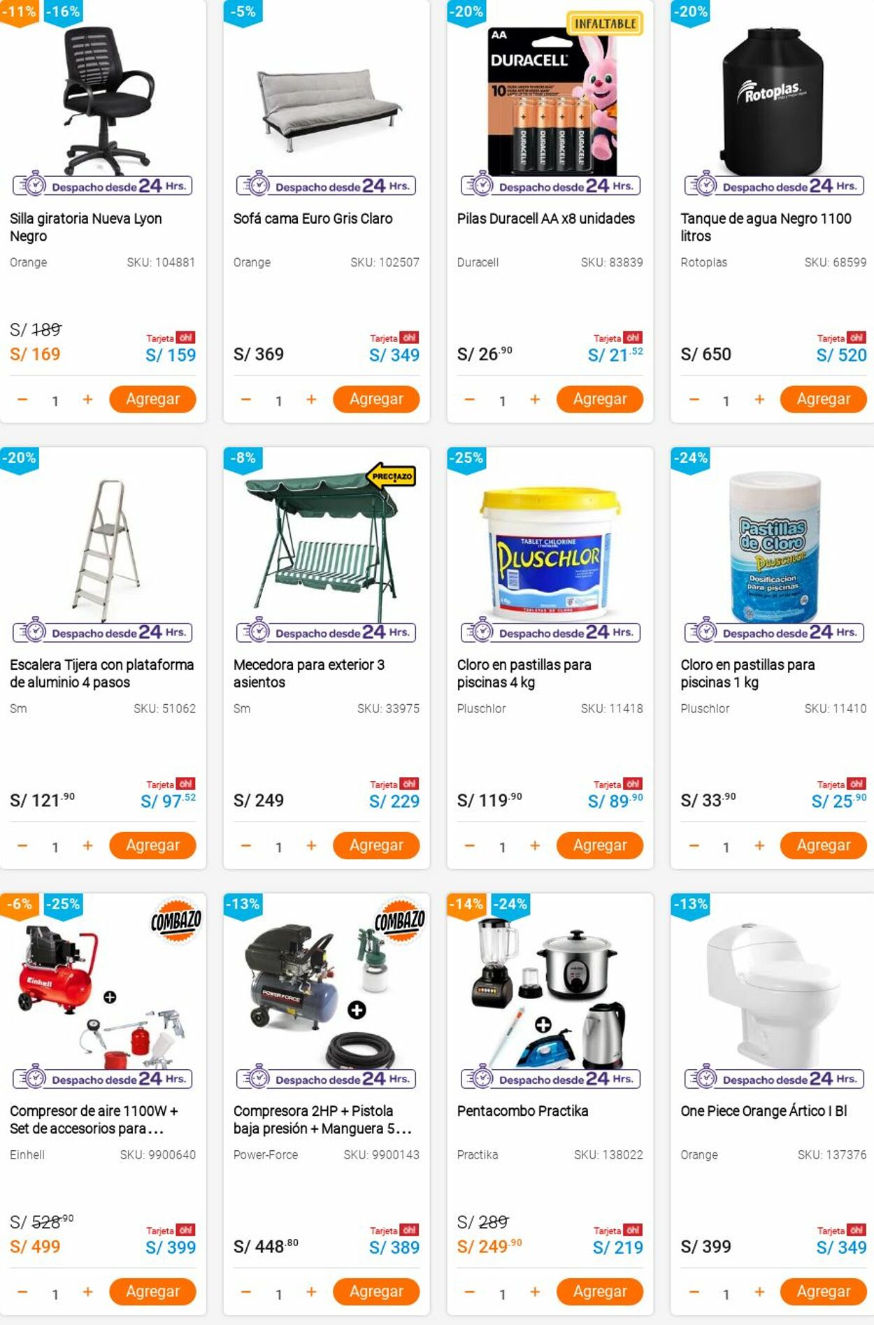Increase quantity for Pentacombo Practika
This screenshot has width=874, height=1325.
click(535, 1291)
